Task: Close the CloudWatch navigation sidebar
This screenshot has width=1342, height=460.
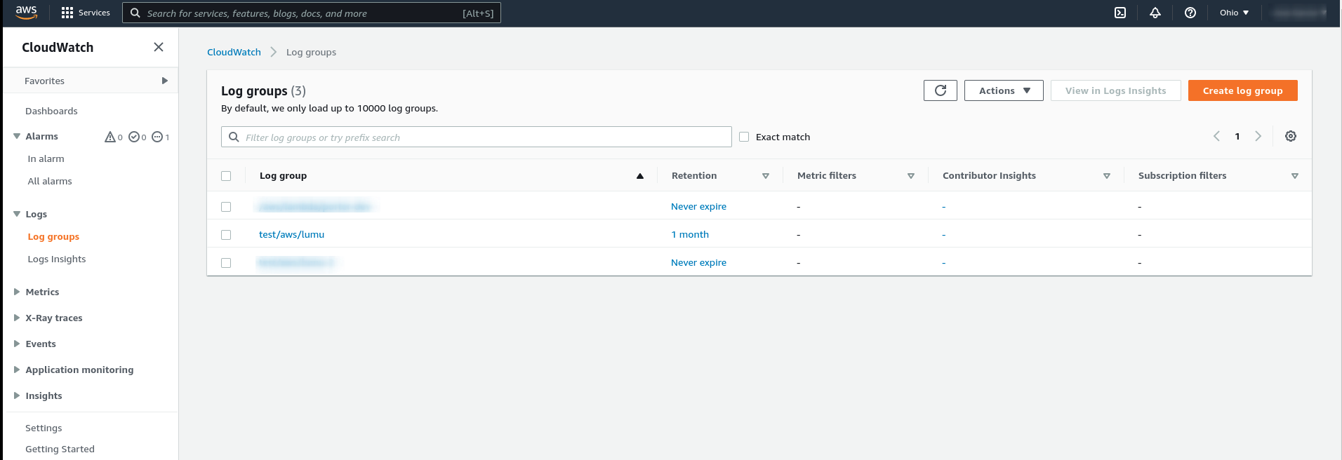Action: (159, 47)
